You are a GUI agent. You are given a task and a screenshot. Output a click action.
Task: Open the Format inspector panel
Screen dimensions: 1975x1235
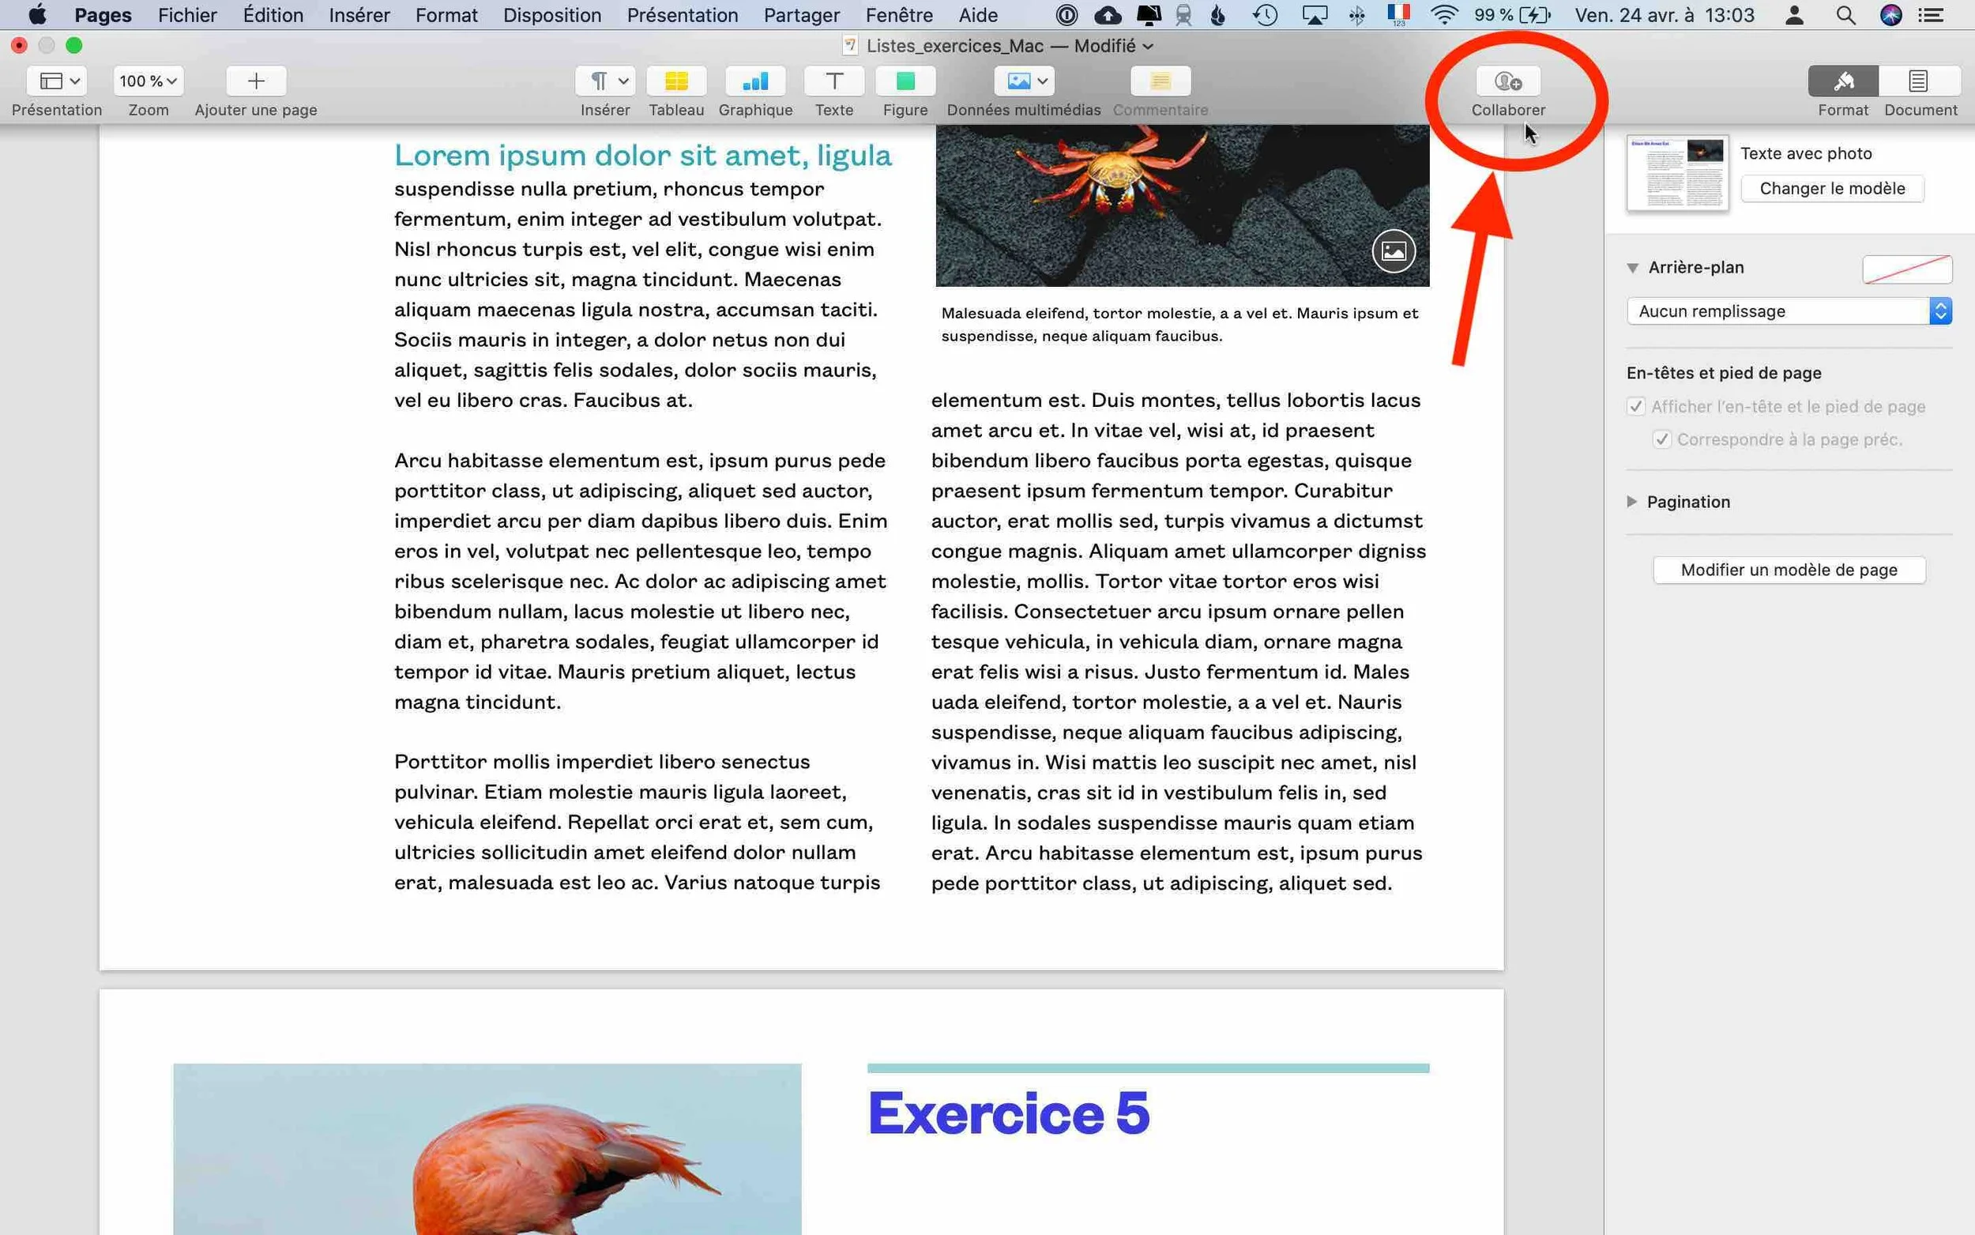coord(1843,81)
